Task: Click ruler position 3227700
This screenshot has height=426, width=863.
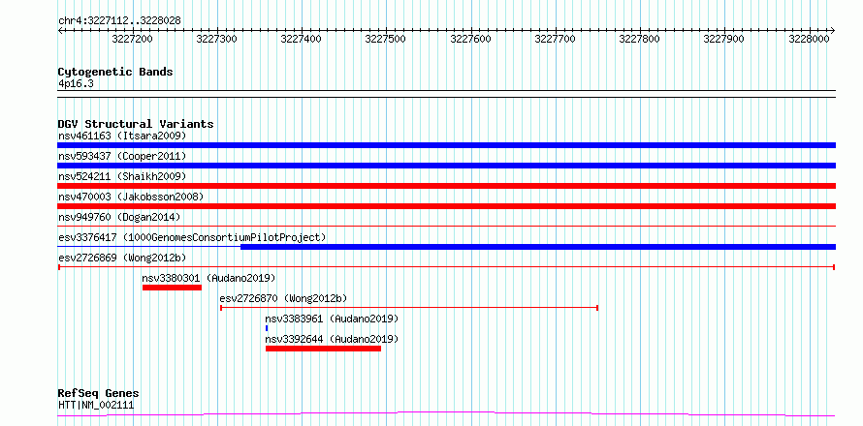Action: click(555, 39)
